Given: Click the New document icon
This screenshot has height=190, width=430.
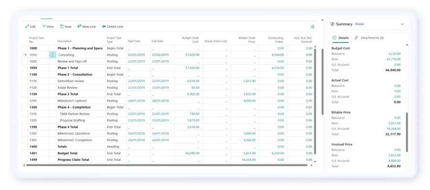Looking at the screenshot, I should [62, 27].
